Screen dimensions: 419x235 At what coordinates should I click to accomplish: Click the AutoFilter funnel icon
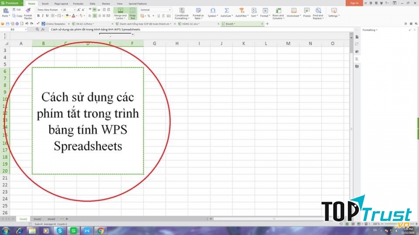pos(241,10)
